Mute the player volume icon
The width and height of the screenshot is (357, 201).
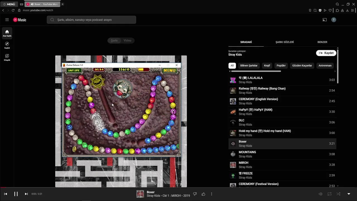pos(320,194)
